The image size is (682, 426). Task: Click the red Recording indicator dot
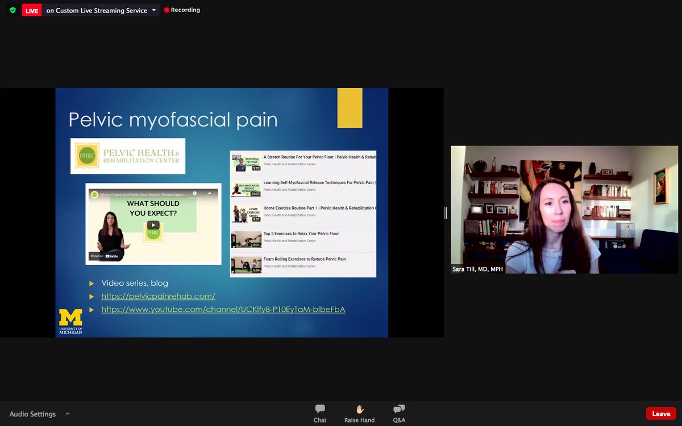pos(167,10)
